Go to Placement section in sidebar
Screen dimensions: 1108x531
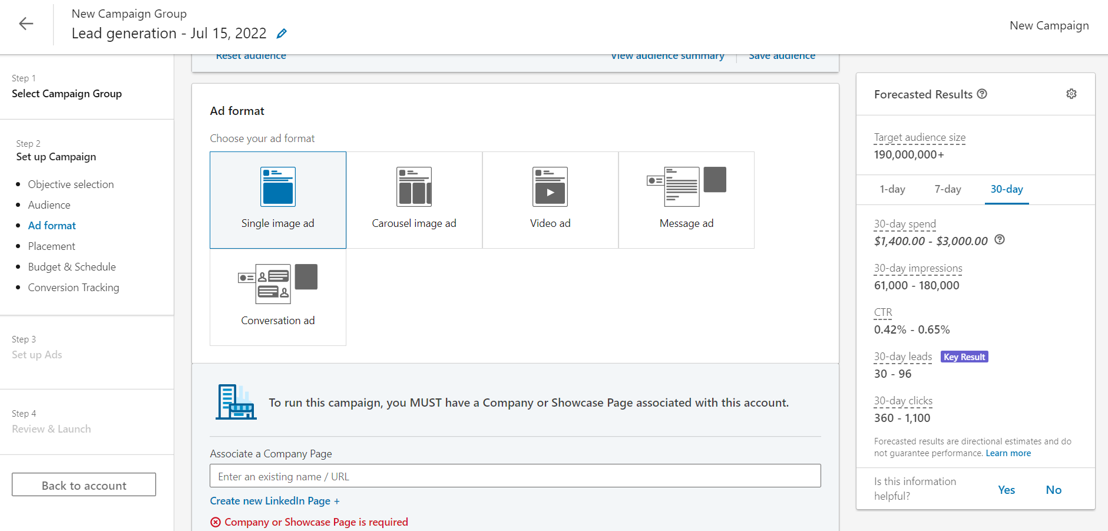[x=52, y=246]
